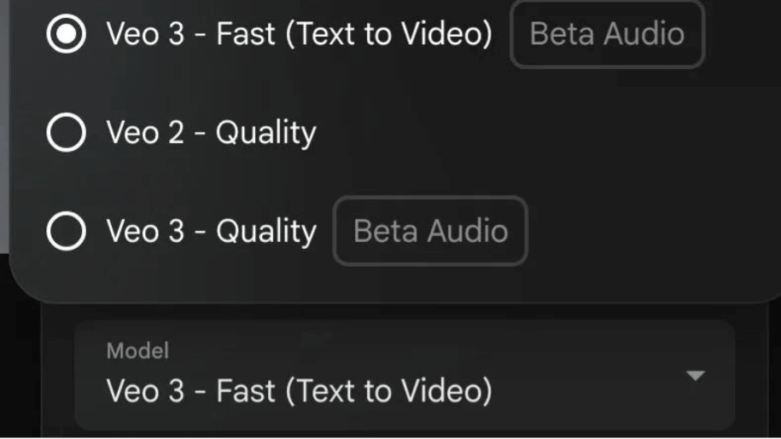Choose the Veo 3 - Quality menu entry
781x439 pixels.
pyautogui.click(x=211, y=231)
